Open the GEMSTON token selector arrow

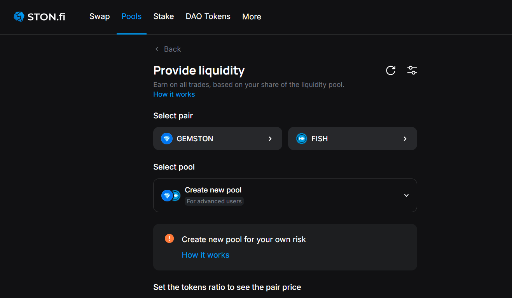click(270, 139)
